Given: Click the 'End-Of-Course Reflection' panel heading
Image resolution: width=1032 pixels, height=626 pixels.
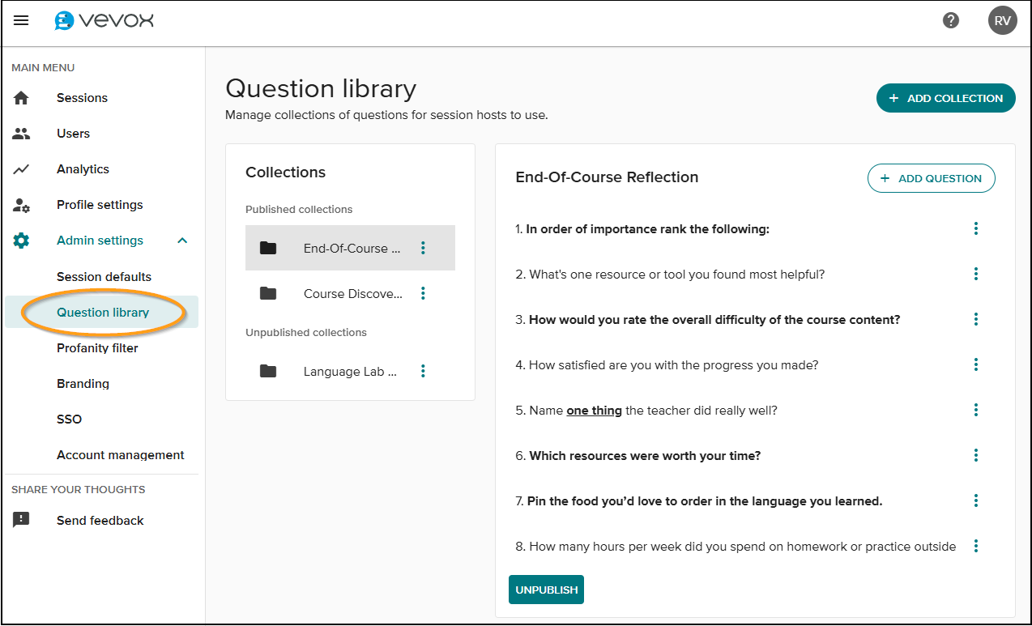Looking at the screenshot, I should [x=607, y=177].
